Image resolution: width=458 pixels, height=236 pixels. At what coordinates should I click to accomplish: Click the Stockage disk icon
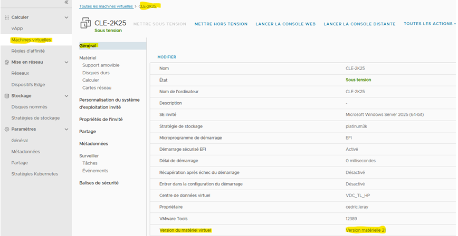[x=7, y=96]
